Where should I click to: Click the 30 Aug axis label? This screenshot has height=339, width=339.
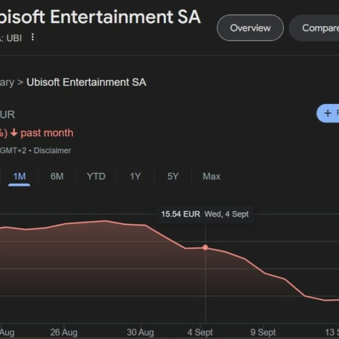(140, 332)
